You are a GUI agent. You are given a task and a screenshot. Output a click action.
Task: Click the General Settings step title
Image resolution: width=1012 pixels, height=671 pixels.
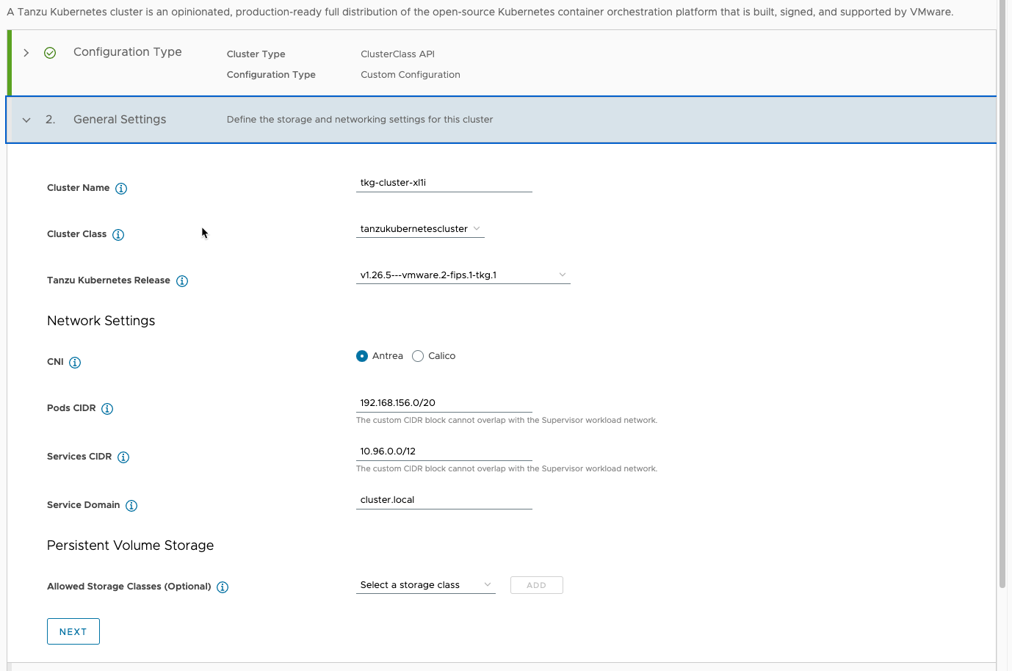(x=120, y=120)
